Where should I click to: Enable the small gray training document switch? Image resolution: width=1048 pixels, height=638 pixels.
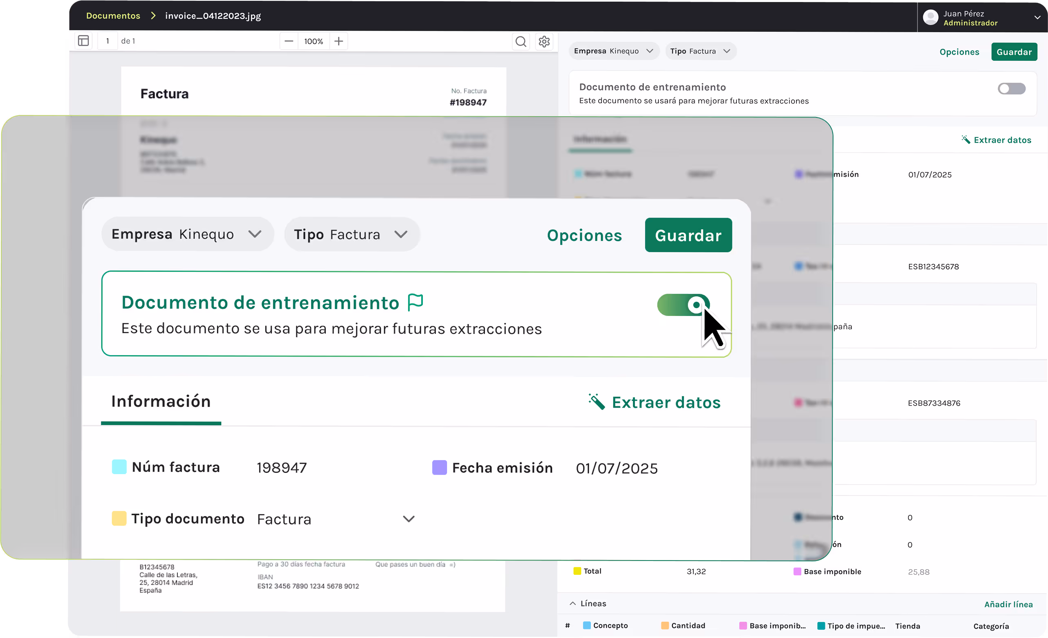click(x=1011, y=88)
